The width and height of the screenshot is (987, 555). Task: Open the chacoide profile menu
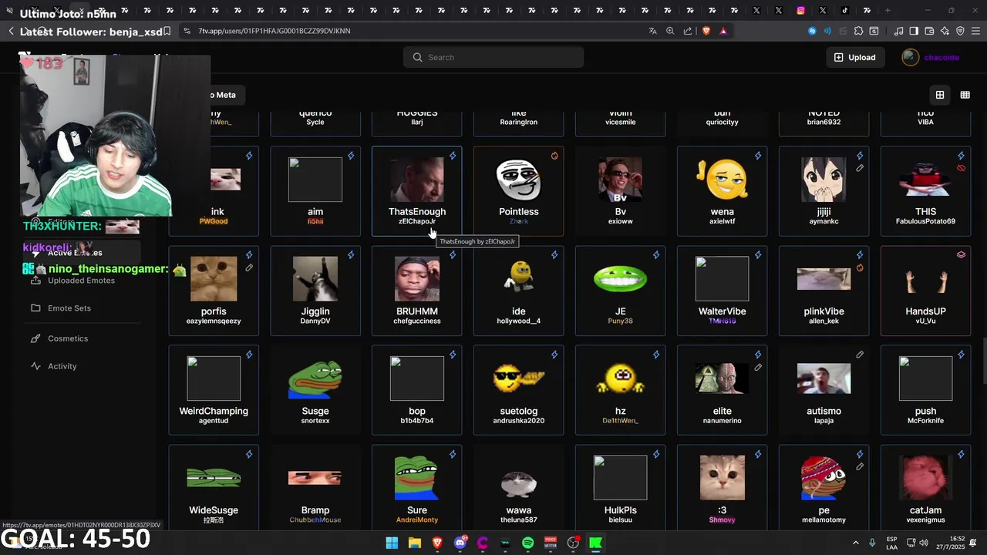(931, 57)
